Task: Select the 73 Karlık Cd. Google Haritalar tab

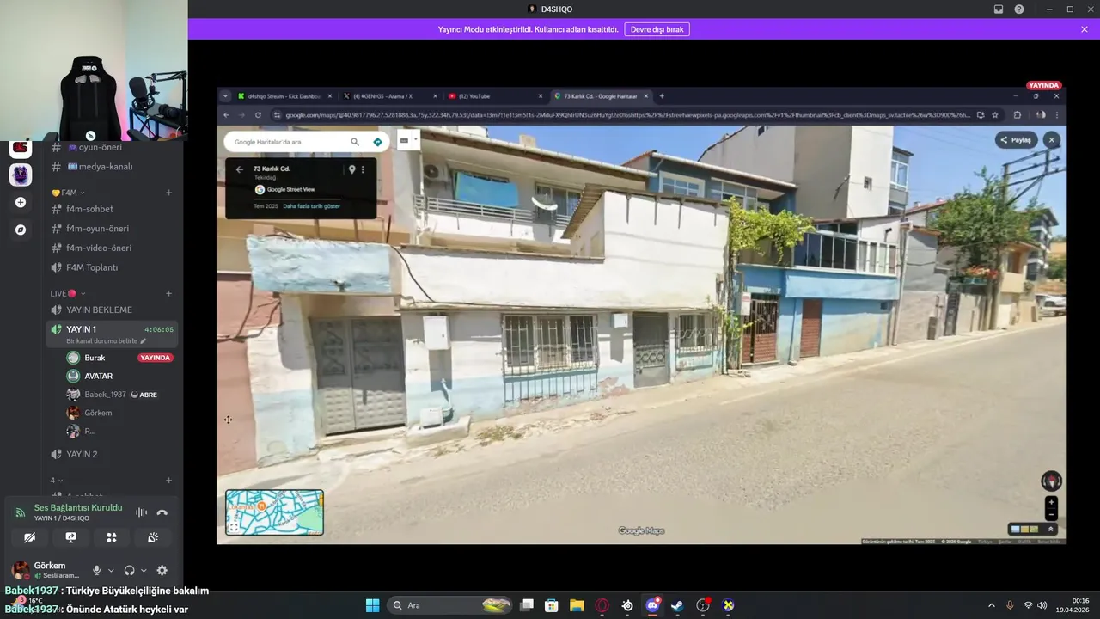Action: [600, 96]
